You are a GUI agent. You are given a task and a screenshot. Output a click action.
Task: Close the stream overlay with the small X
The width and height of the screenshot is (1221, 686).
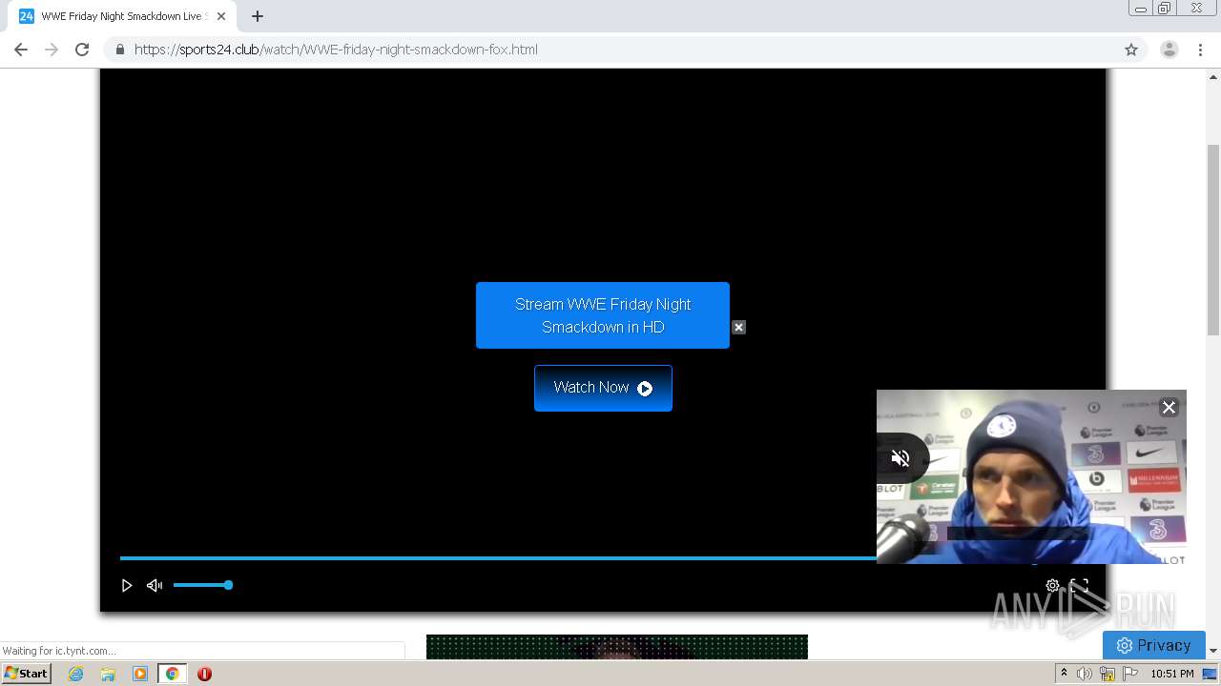point(738,327)
